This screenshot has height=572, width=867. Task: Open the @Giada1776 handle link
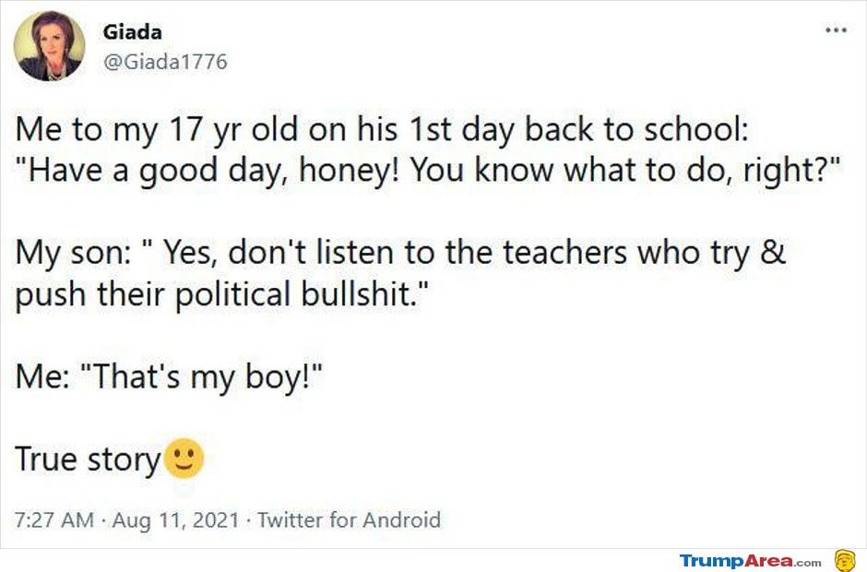coord(165,62)
